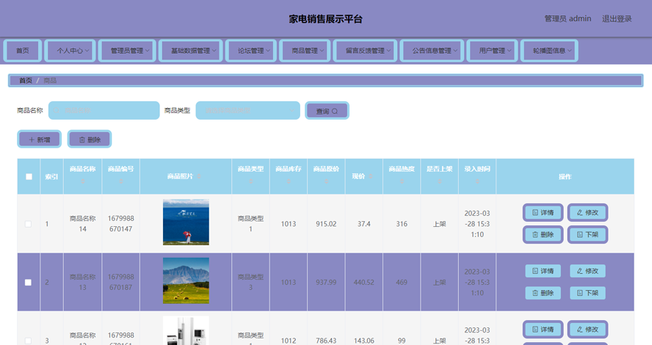Image resolution: width=652 pixels, height=345 pixels.
Task: Click the 440.52 current price cell
Action: 364,283
